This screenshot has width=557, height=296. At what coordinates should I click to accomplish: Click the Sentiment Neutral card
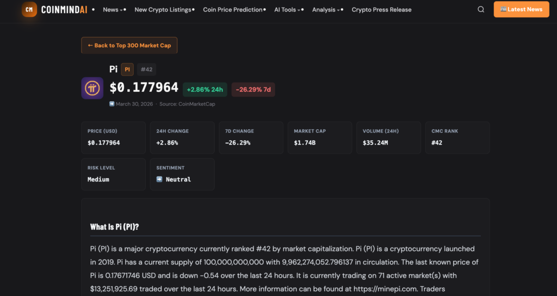pyautogui.click(x=182, y=174)
